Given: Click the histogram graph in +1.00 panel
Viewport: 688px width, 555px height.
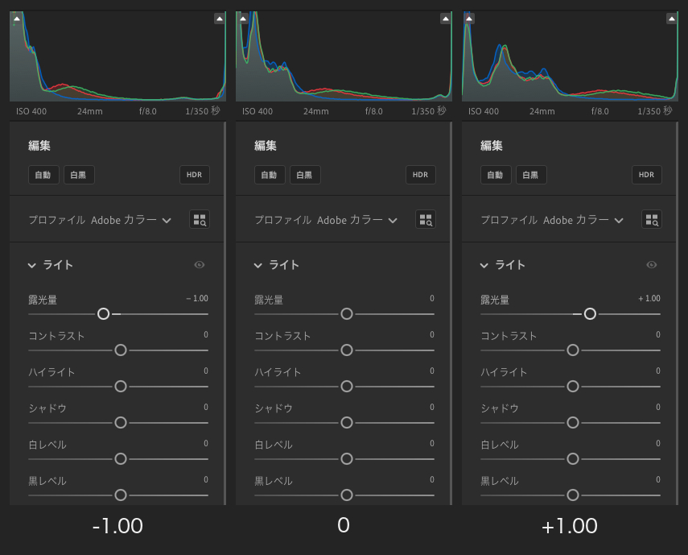Looking at the screenshot, I should [570, 56].
